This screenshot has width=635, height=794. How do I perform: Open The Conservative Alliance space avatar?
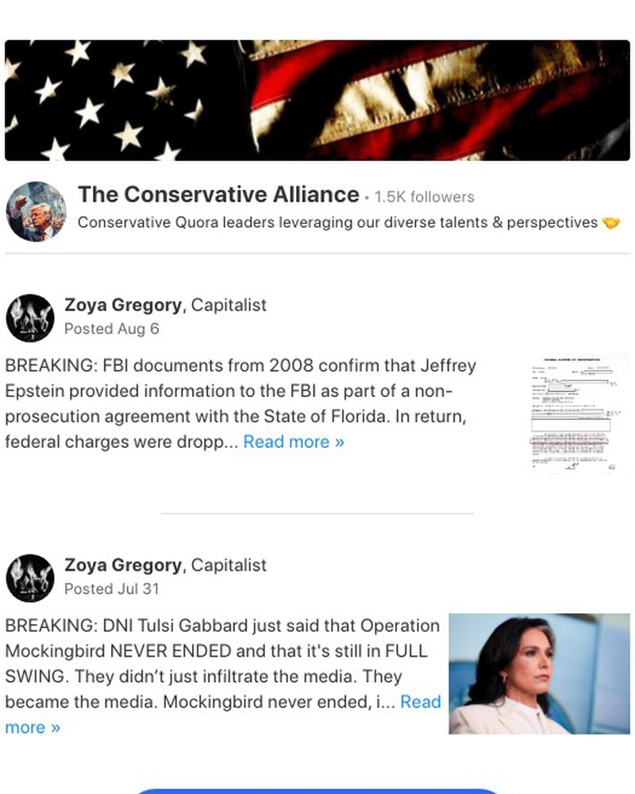36,212
